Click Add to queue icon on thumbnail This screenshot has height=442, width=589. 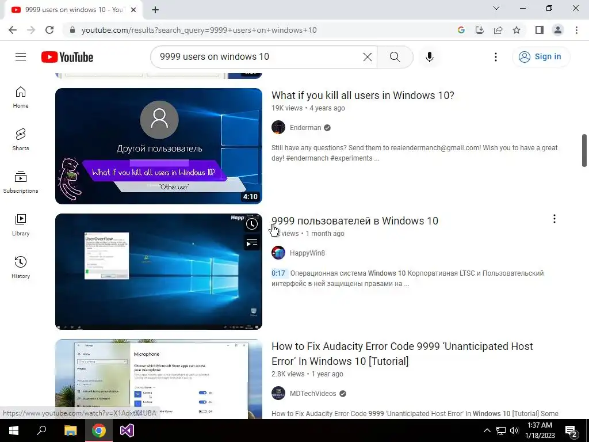(x=252, y=243)
